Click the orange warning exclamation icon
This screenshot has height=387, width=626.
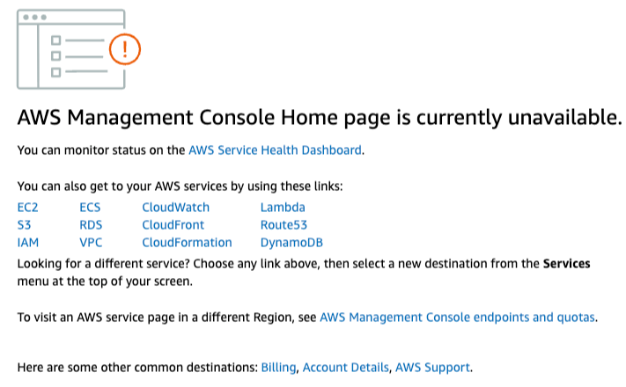[125, 49]
